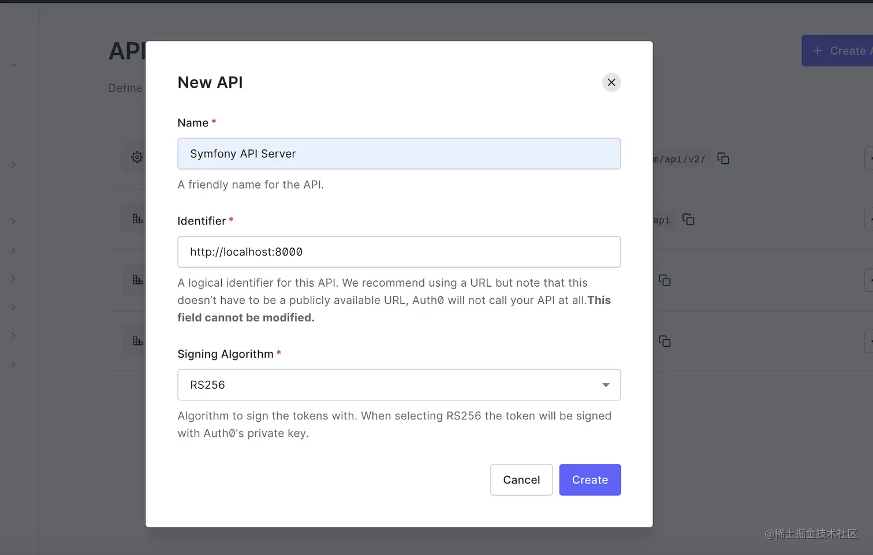Collapse the expanded section in the left sidebar

pos(13,65)
